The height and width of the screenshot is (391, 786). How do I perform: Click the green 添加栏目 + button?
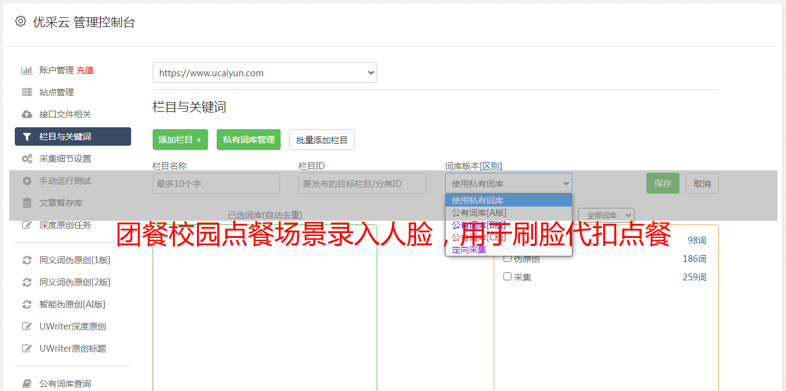pos(180,140)
